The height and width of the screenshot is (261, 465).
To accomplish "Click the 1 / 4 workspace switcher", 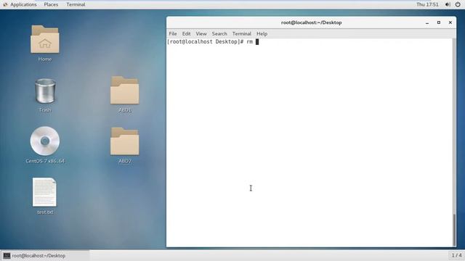I will pyautogui.click(x=456, y=255).
